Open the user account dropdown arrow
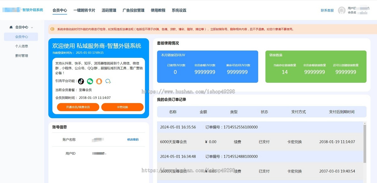Viewport: 377px width, 183px height. coord(368,8)
